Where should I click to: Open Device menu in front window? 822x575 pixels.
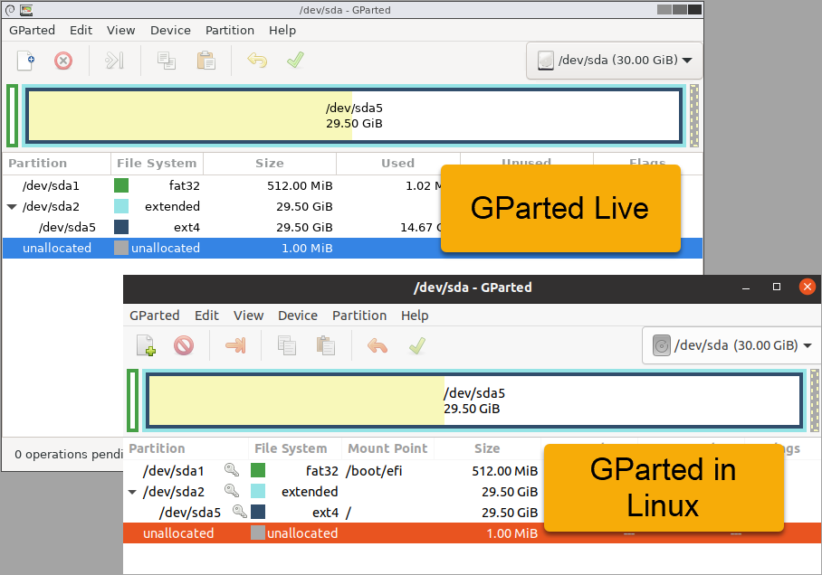point(298,316)
